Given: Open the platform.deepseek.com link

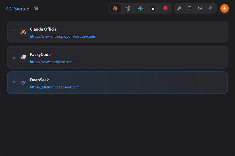Looking at the screenshot, I should [55, 87].
